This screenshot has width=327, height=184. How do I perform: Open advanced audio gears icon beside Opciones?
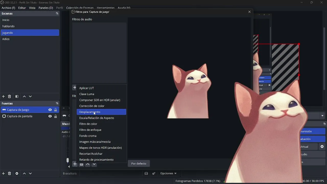tap(154, 174)
